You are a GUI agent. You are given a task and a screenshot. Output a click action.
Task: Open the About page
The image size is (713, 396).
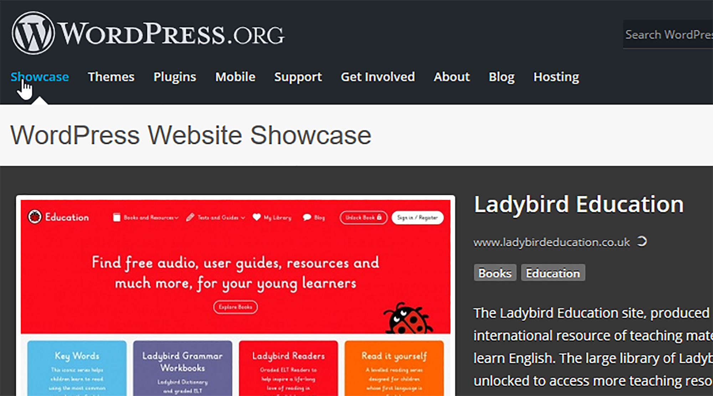452,77
